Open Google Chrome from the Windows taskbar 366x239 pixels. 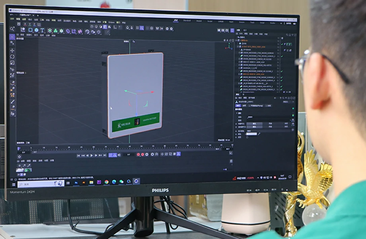[106, 182]
